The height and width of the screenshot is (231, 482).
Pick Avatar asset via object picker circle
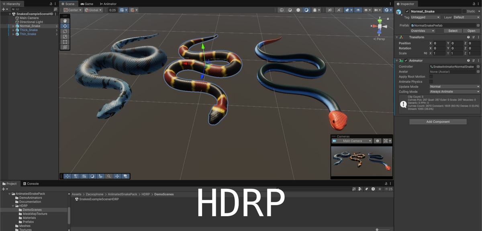[x=478, y=72]
